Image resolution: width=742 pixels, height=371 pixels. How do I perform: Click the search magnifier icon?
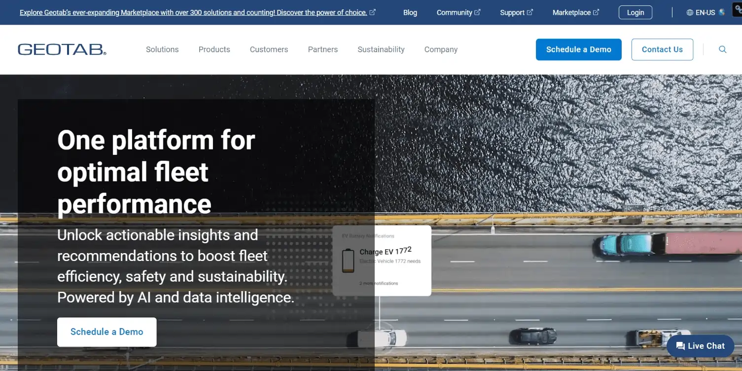coord(723,49)
